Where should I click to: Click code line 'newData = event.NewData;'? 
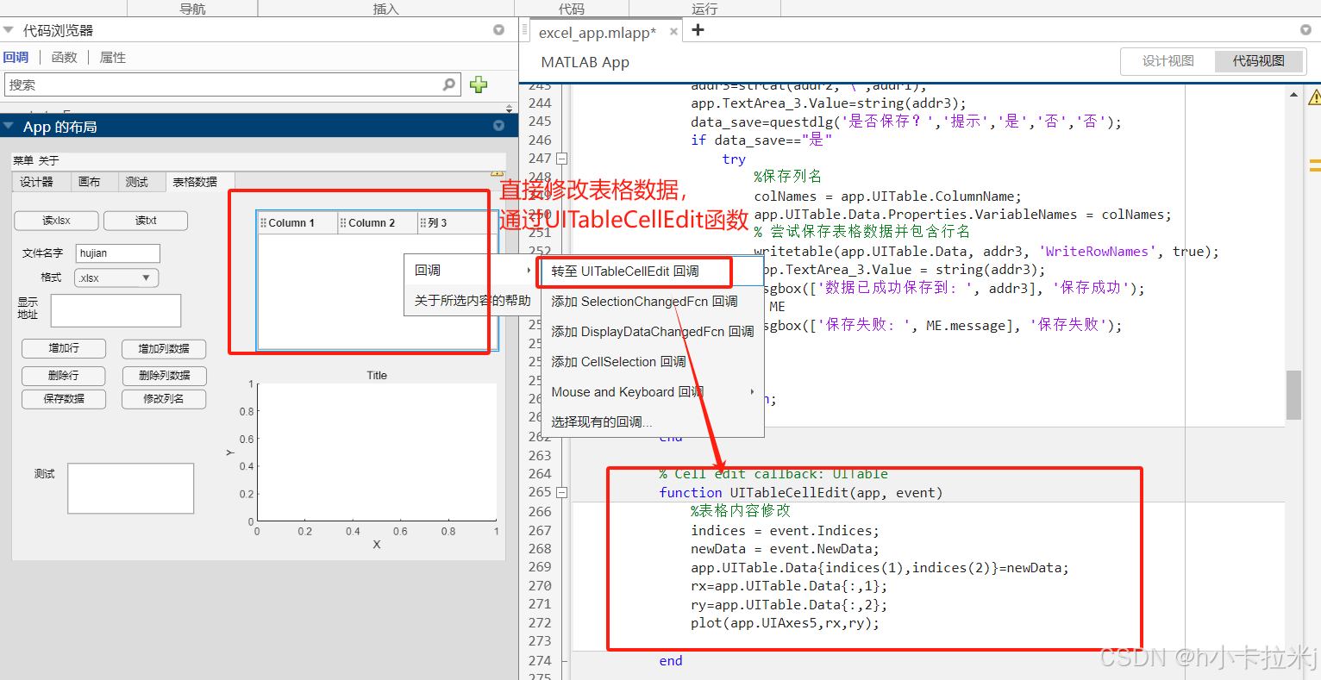(x=785, y=549)
